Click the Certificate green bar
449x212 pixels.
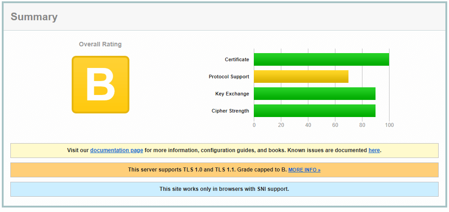(x=321, y=59)
